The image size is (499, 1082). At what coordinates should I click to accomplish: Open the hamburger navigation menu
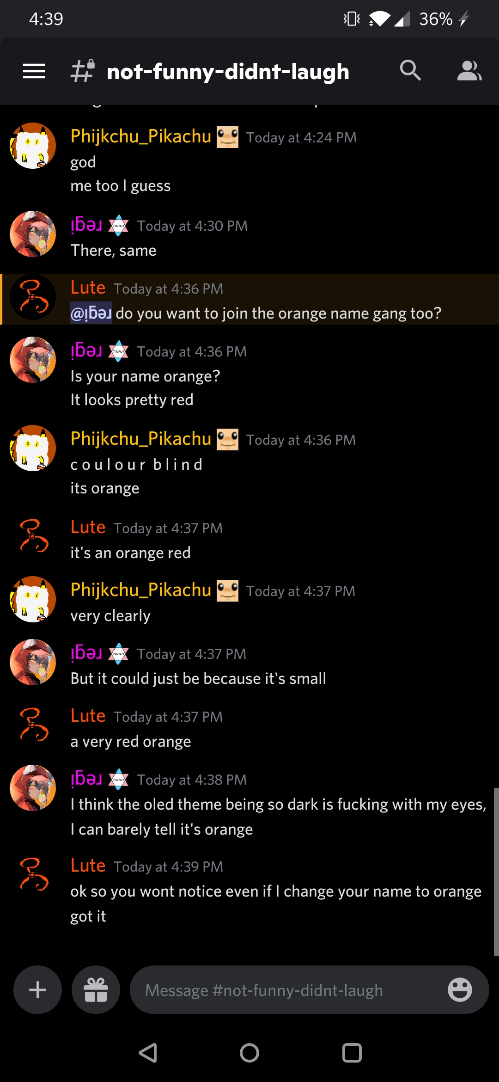coord(34,71)
